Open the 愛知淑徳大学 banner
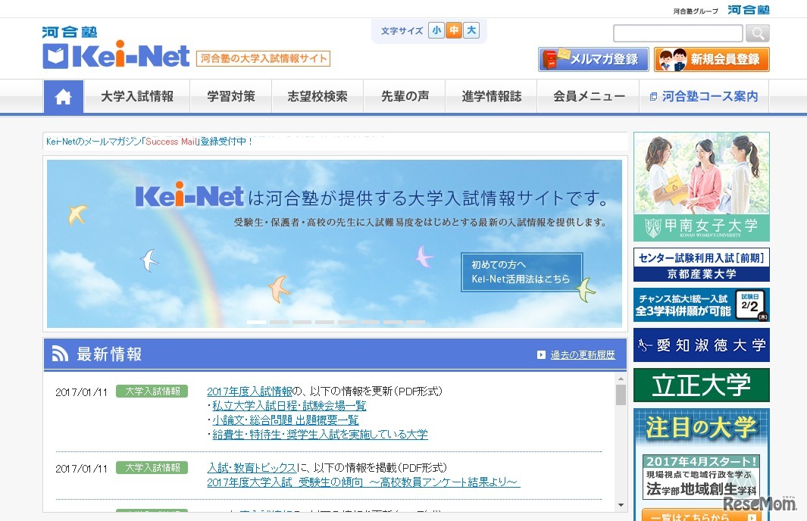 pos(702,345)
